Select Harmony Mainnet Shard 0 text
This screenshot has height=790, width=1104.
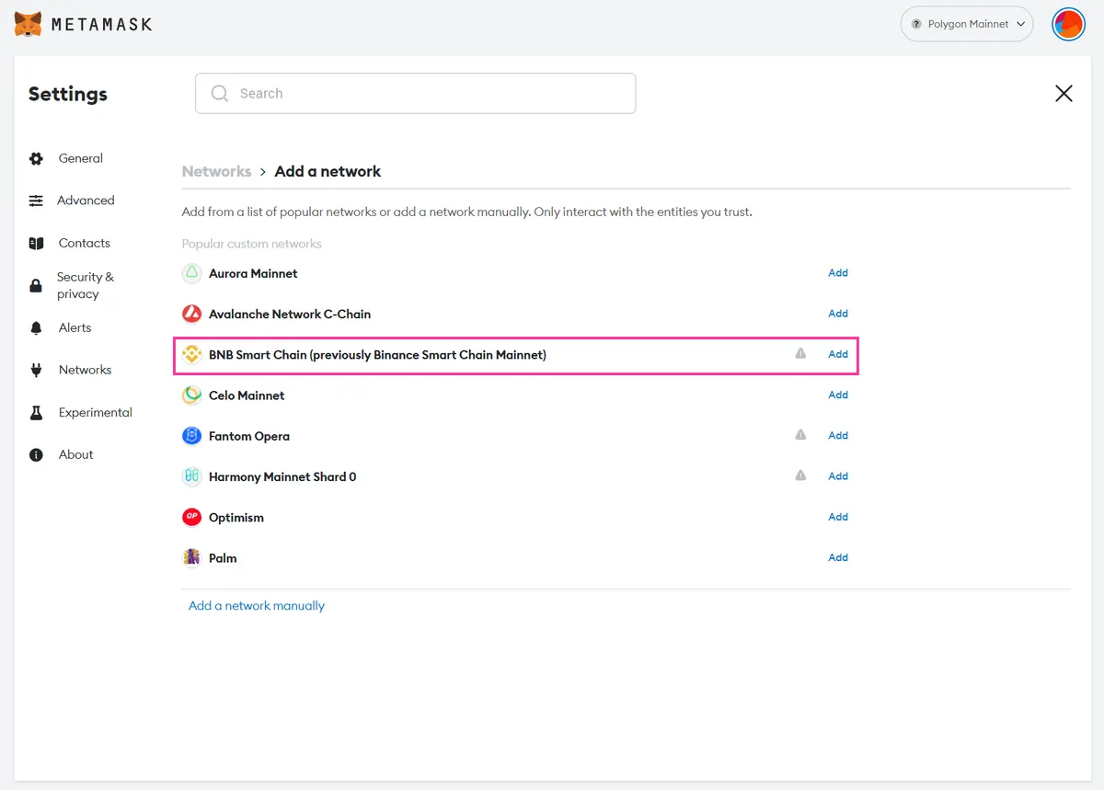click(x=282, y=476)
